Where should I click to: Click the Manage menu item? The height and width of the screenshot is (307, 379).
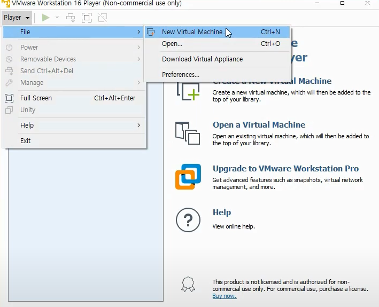point(74,83)
